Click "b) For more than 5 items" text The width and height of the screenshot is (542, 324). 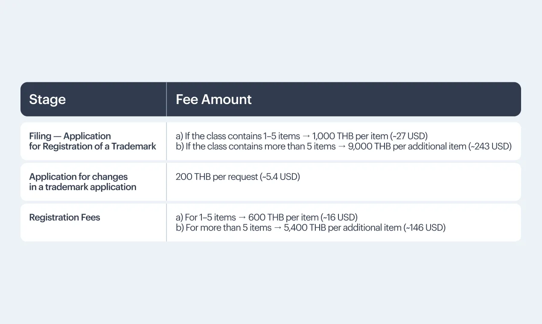click(224, 228)
